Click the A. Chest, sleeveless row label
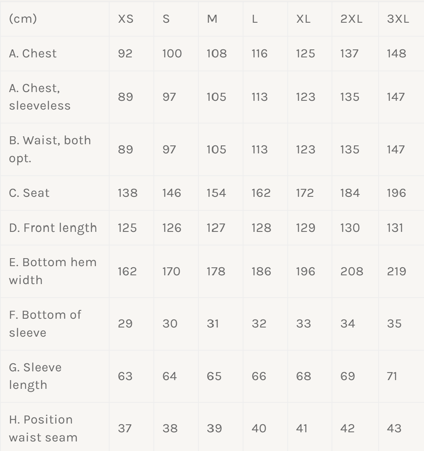 [39, 97]
